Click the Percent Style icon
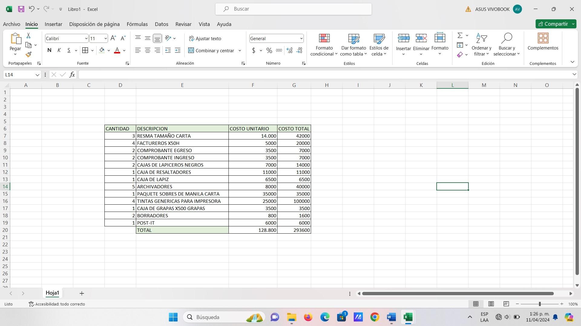The image size is (581, 326). 269,50
